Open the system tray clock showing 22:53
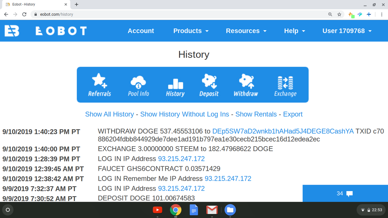This screenshot has height=218, width=388. (x=372, y=210)
